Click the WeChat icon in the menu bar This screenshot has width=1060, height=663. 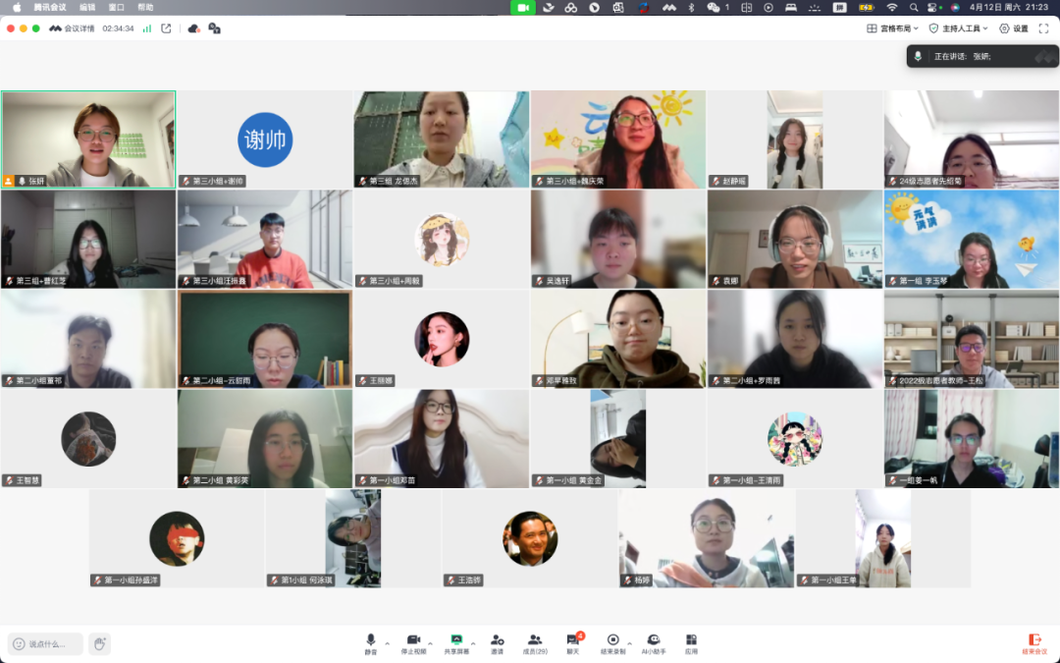pyautogui.click(x=714, y=8)
